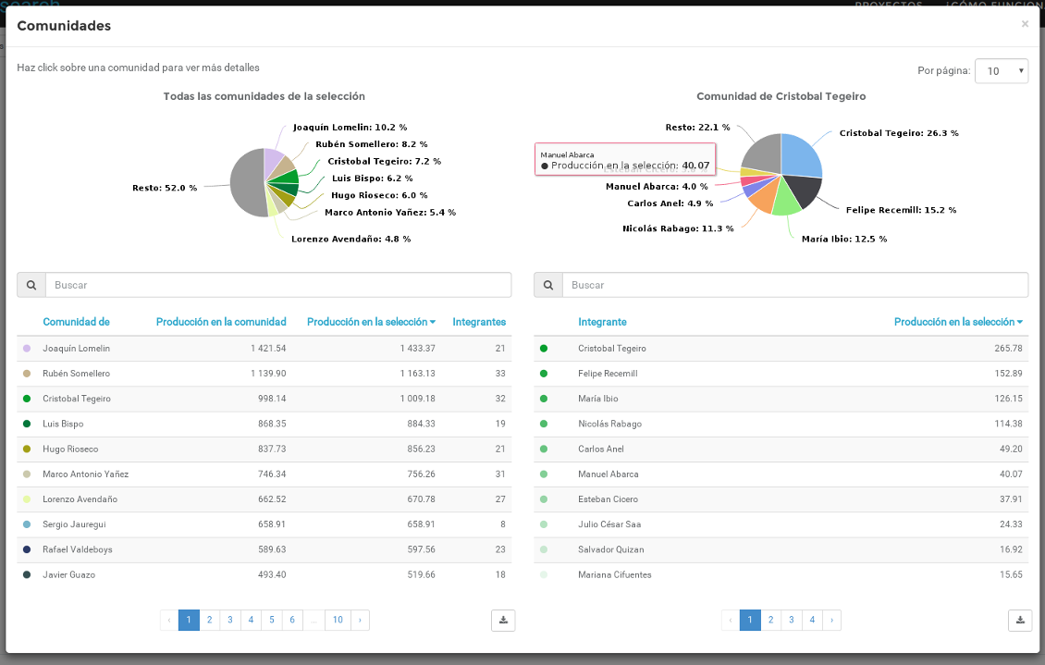
Task: Click the Joaquín Lomelín color dot
Action: 27,349
